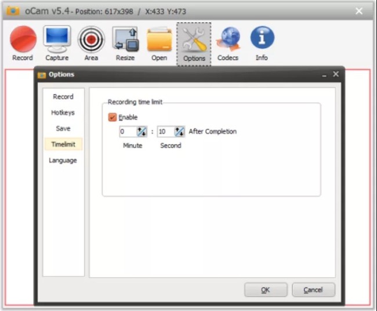Confirm settings with the OK button
The width and height of the screenshot is (377, 311).
pos(266,290)
